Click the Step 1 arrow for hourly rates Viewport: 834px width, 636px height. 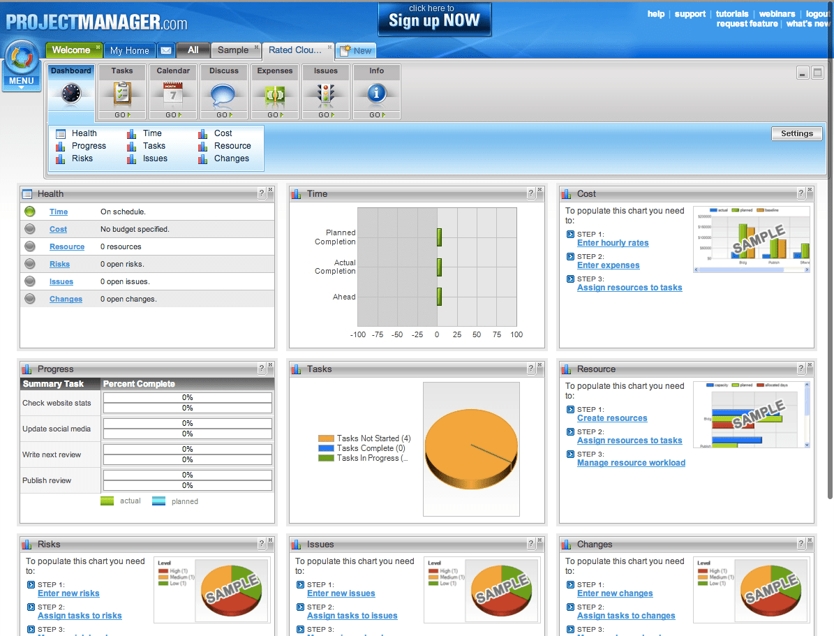tap(570, 234)
